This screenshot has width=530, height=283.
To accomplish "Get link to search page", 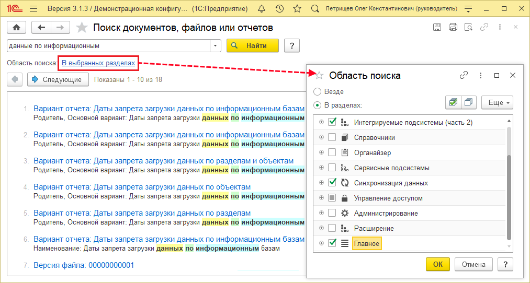I will [x=484, y=27].
